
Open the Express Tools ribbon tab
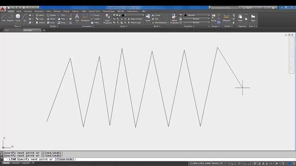(x=94, y=11)
